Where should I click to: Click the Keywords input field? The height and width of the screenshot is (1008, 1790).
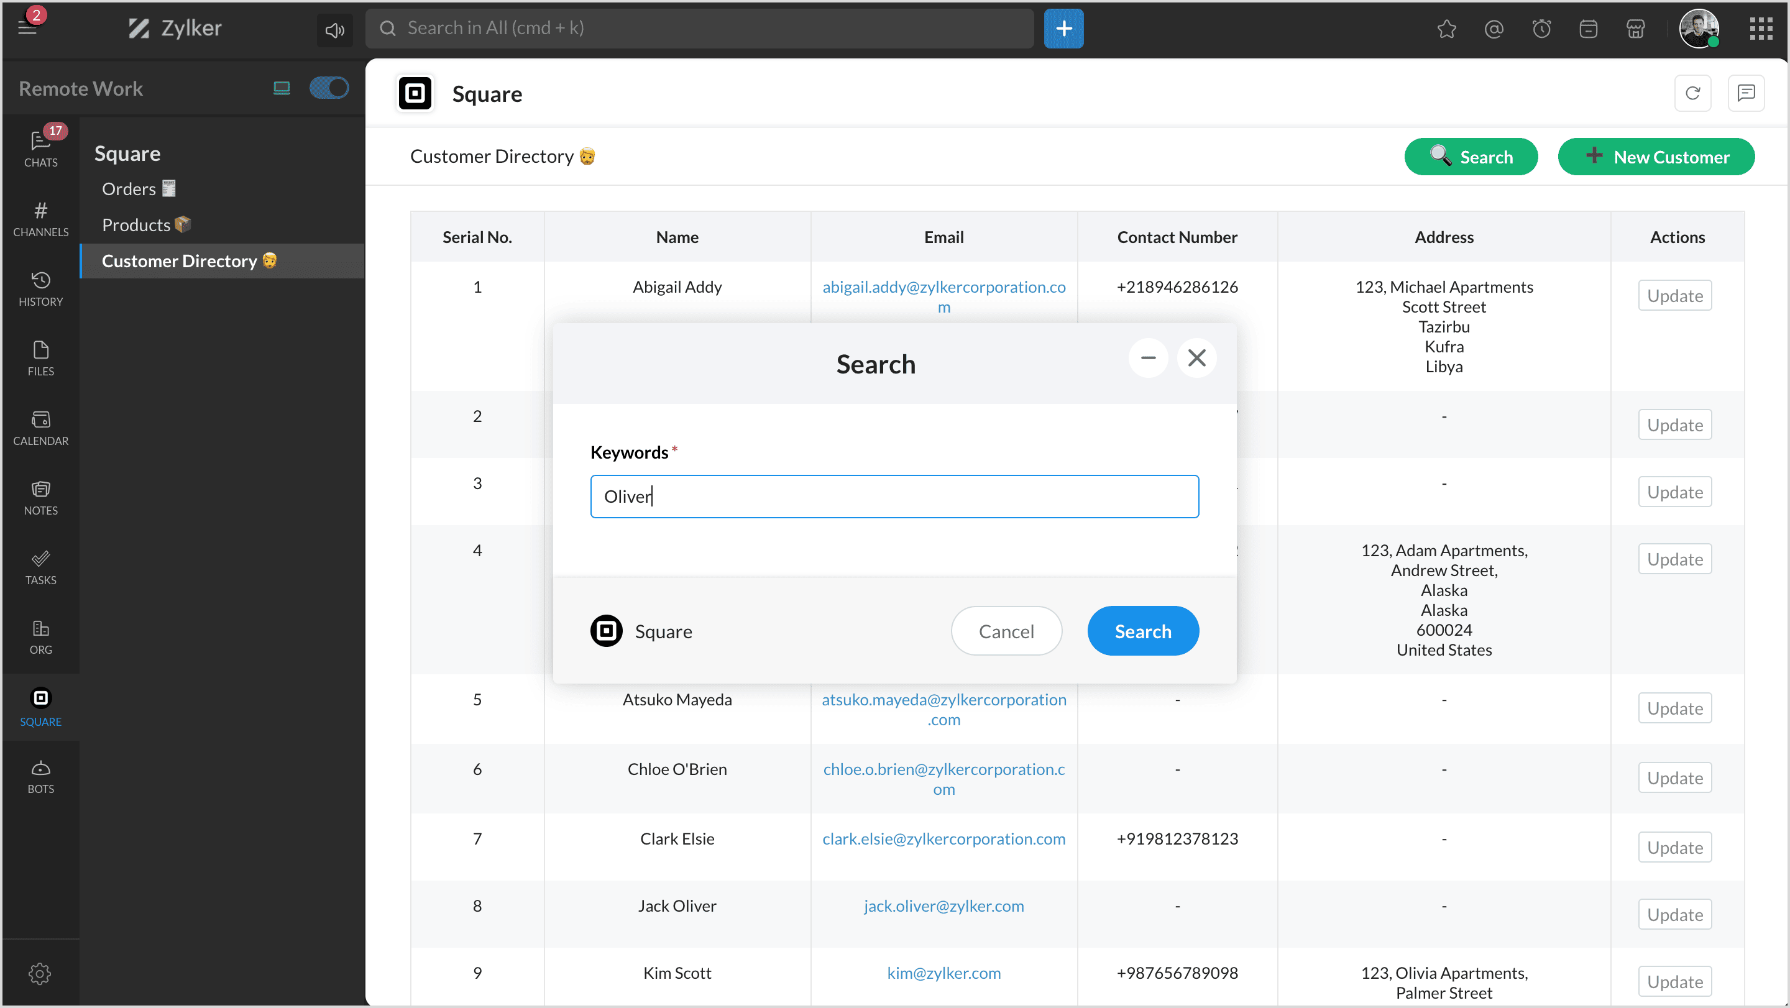point(894,496)
